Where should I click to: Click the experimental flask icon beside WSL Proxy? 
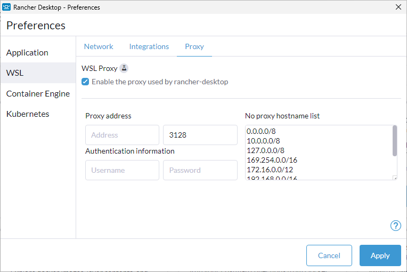pos(124,68)
